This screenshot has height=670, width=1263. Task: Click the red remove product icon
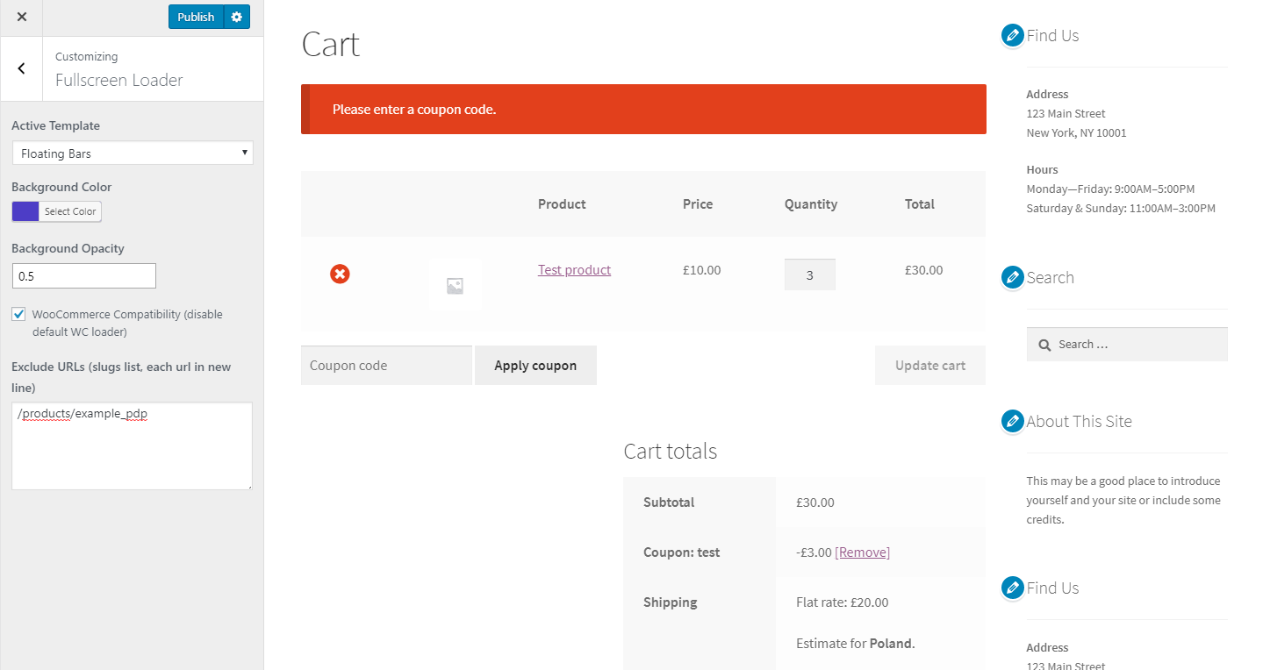tap(340, 274)
